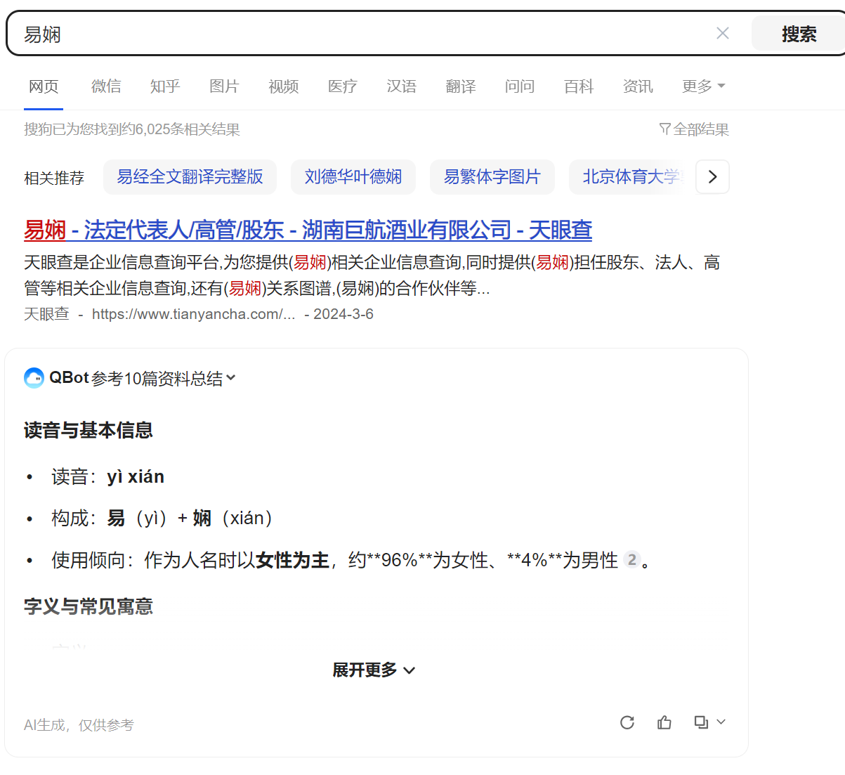845x775 pixels.
Task: Choose suggestion 易繁体字图片
Action: pyautogui.click(x=492, y=177)
